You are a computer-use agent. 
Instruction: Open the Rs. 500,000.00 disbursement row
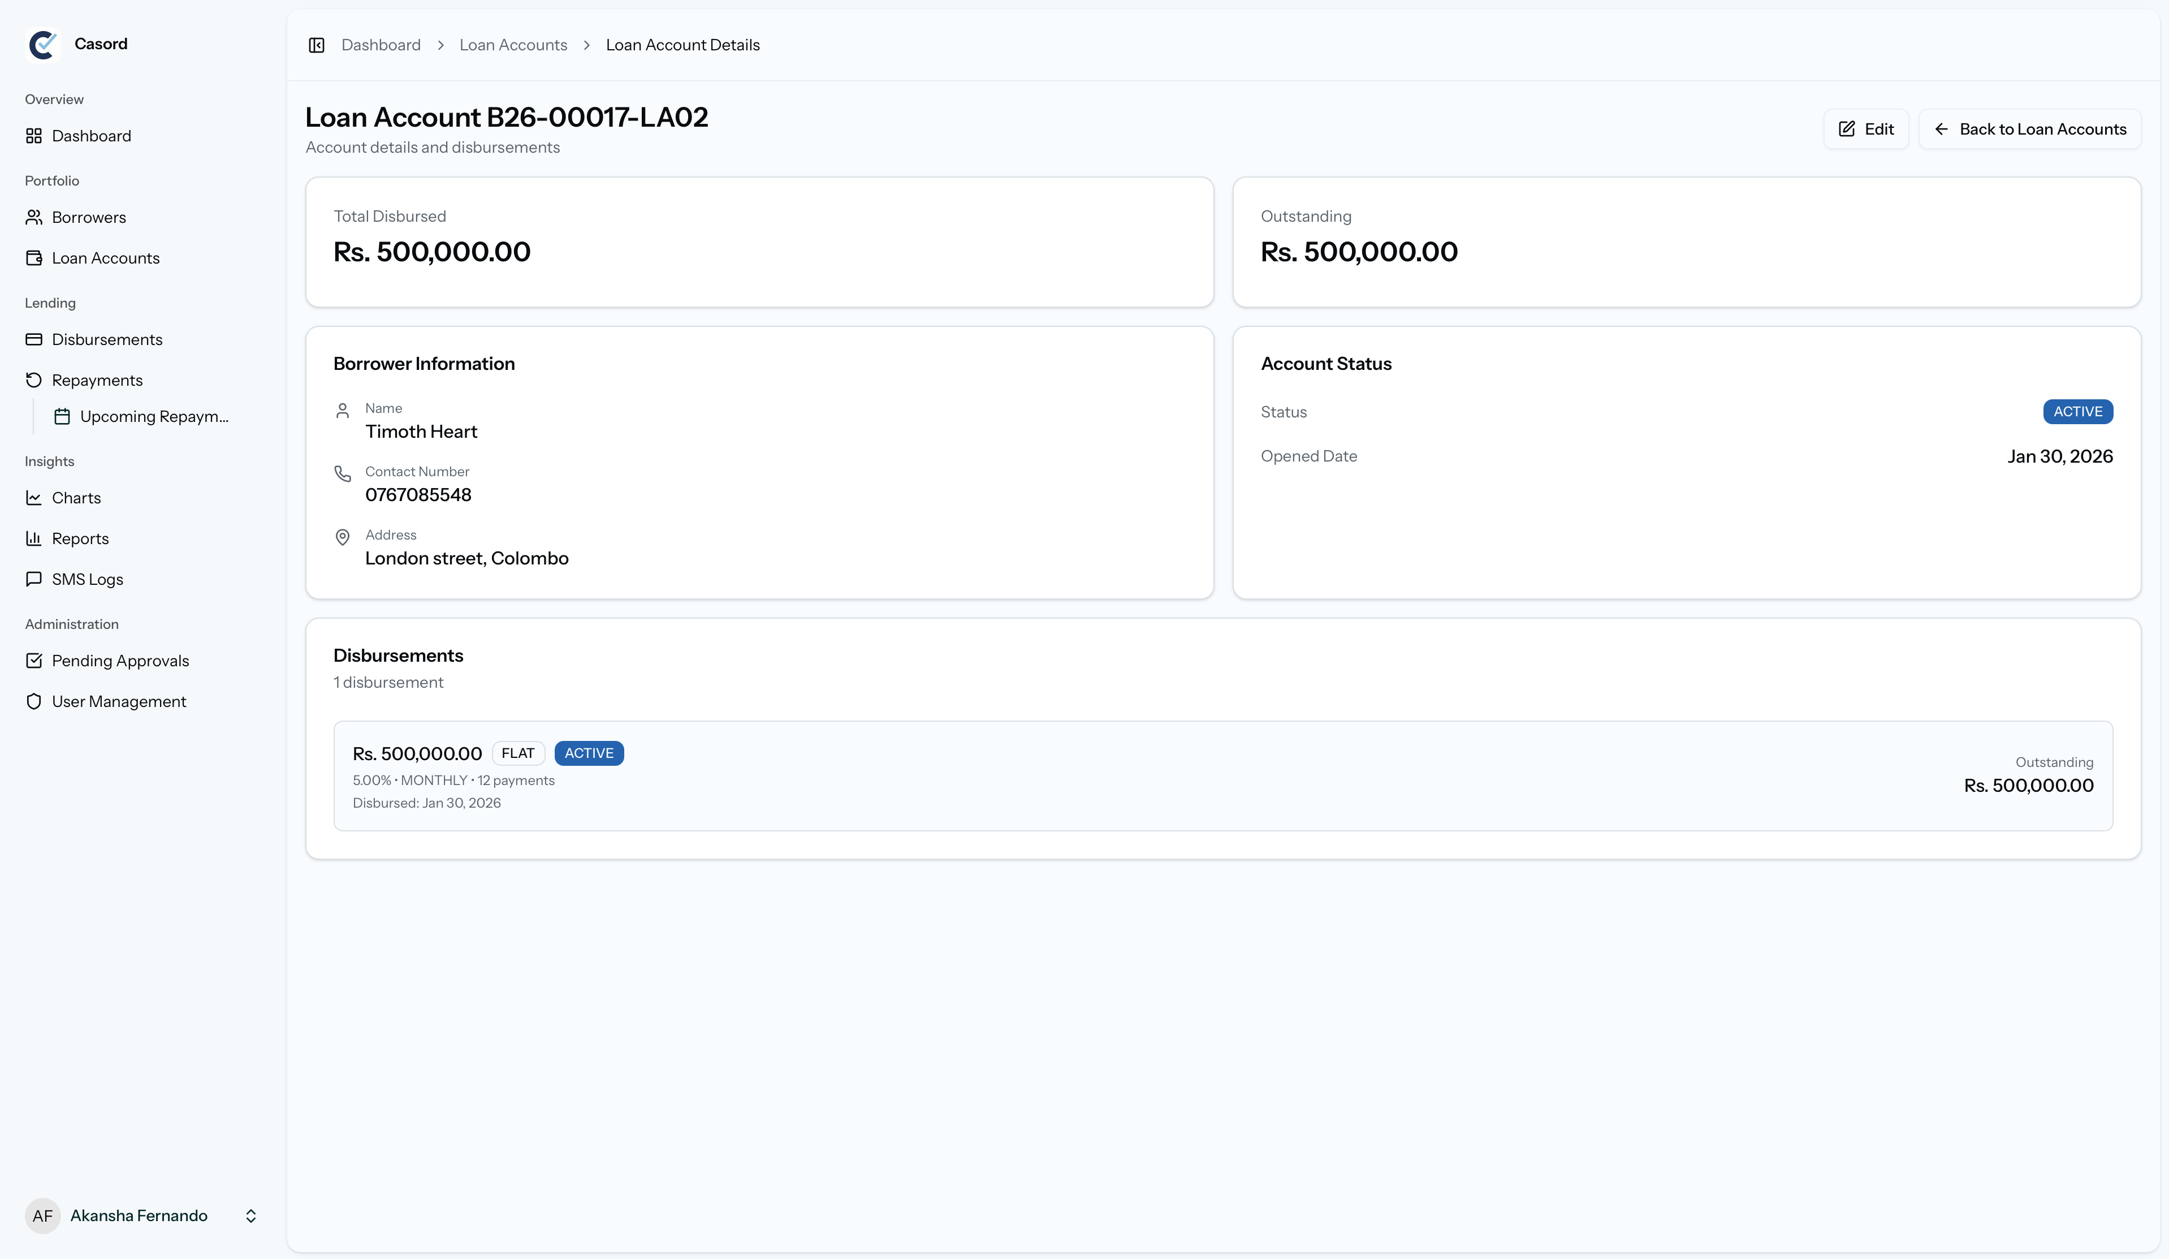1222,776
